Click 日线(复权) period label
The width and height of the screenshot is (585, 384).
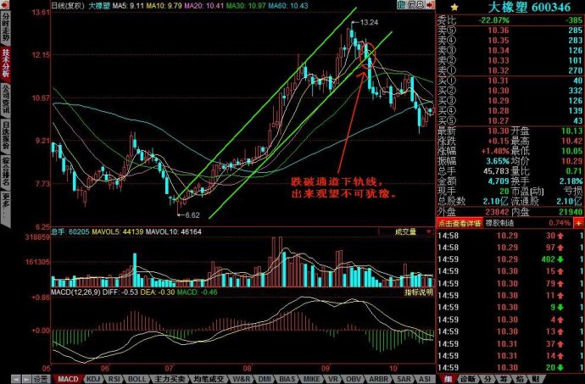(x=68, y=6)
